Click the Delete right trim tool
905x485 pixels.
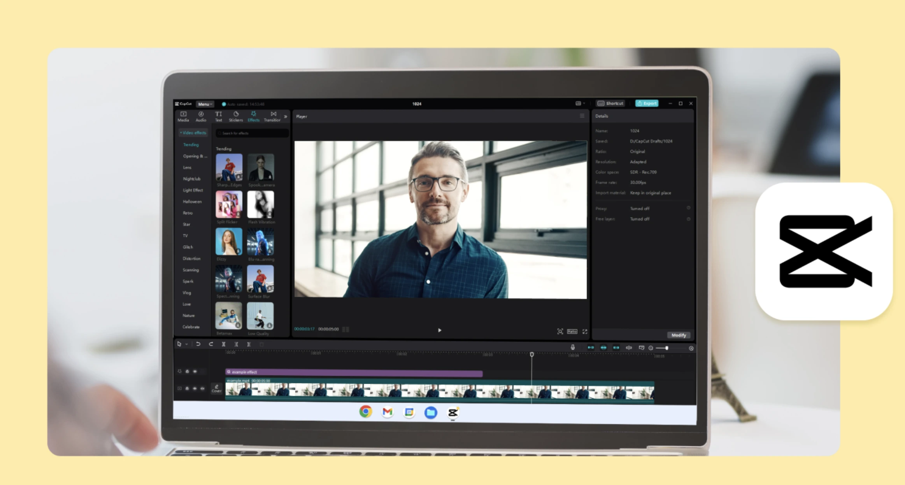tap(249, 344)
